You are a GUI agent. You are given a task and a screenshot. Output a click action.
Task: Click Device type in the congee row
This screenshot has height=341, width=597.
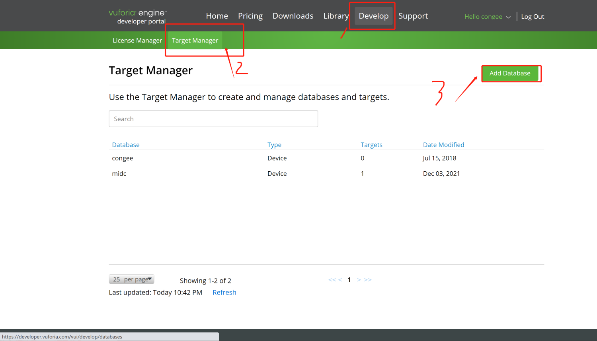pos(277,158)
